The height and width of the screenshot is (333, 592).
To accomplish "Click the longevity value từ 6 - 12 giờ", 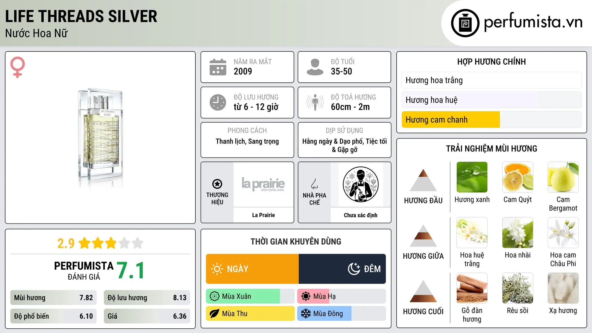I will (x=256, y=107).
